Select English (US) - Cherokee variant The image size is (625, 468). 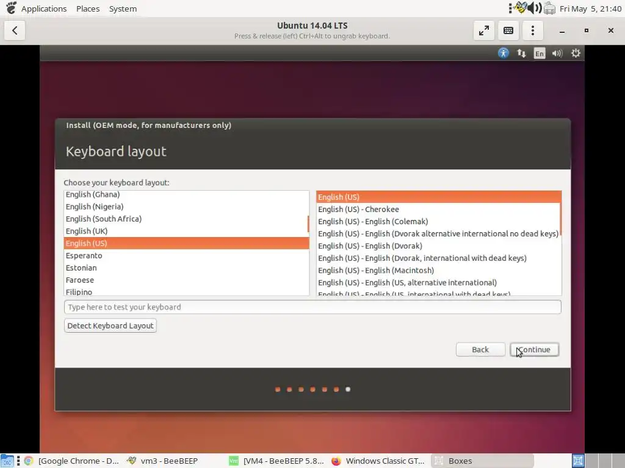[438, 210]
